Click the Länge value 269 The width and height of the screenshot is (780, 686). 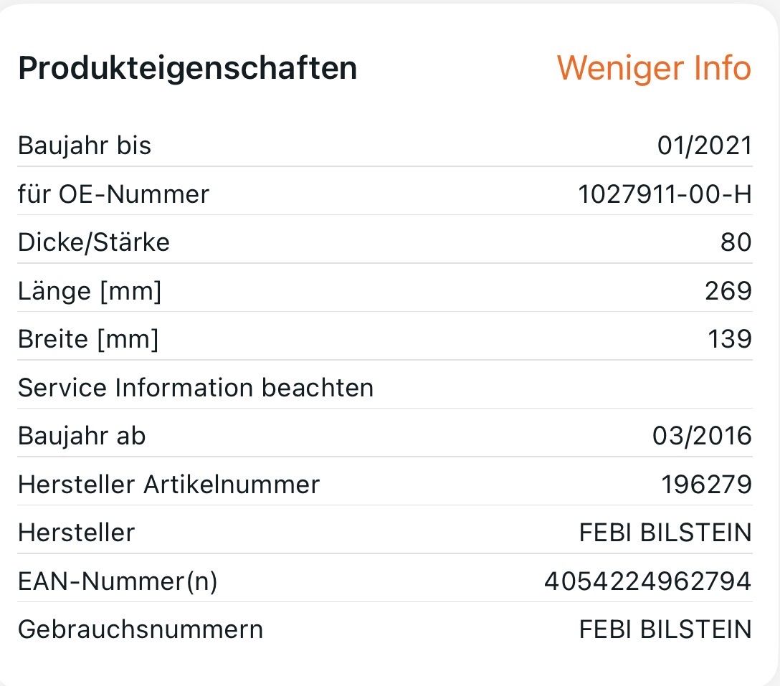(728, 291)
